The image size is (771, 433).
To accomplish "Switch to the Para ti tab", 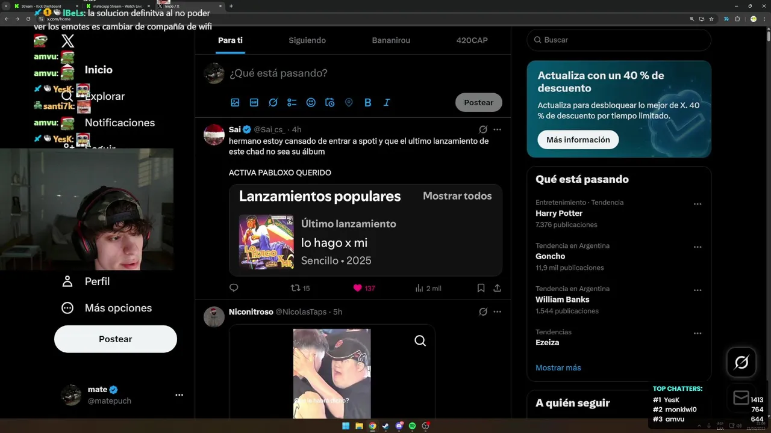I will (x=230, y=40).
